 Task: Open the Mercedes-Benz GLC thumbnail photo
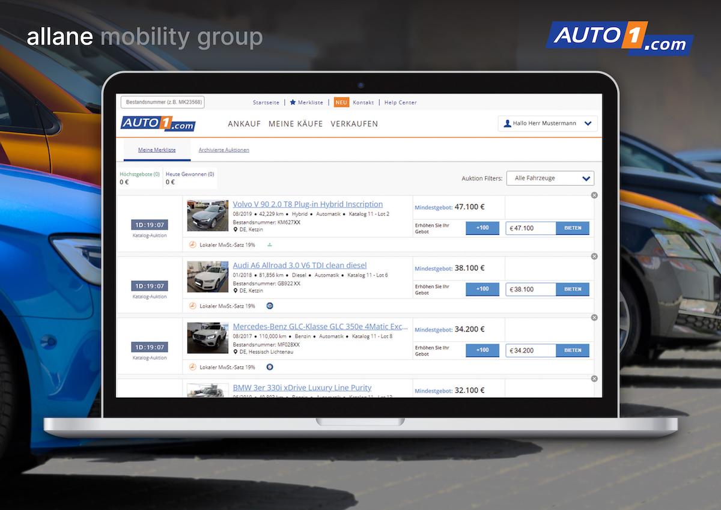click(x=208, y=338)
